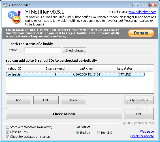The image size is (160, 142).
Task: Open the Web page link
Action: click(147, 132)
